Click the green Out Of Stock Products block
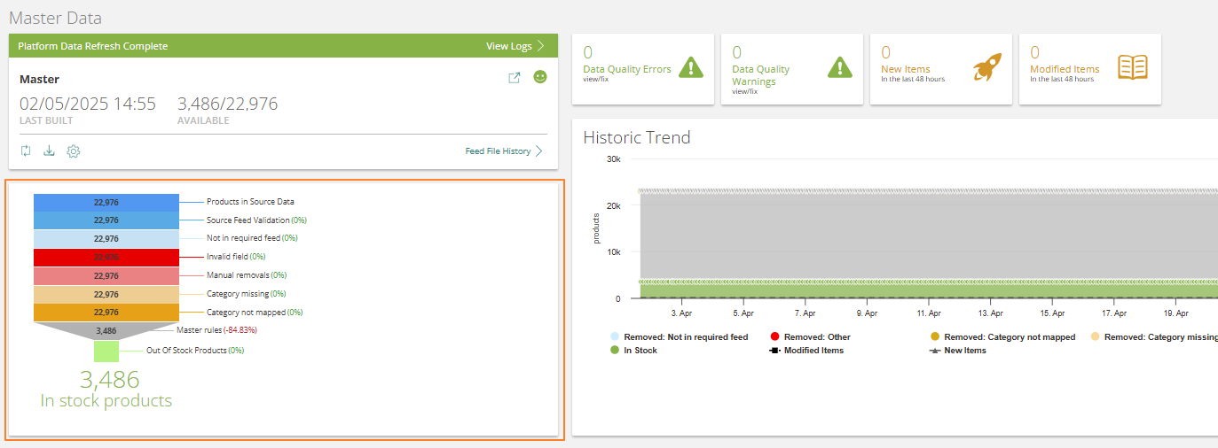The image size is (1218, 448). [106, 351]
